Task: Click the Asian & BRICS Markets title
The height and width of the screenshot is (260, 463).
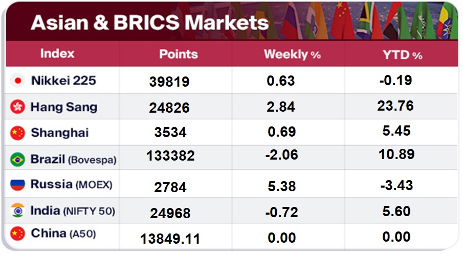Action: point(149,22)
